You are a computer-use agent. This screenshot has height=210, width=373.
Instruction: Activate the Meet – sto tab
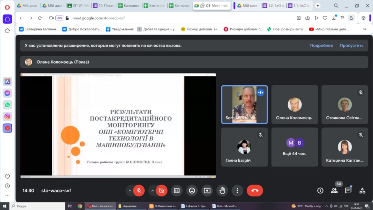click(x=211, y=6)
